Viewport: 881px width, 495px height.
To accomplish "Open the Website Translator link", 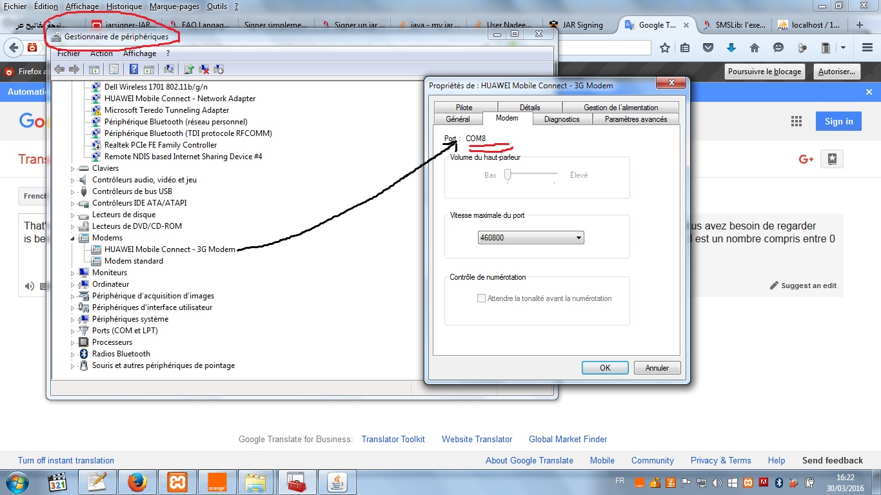I will (x=477, y=439).
